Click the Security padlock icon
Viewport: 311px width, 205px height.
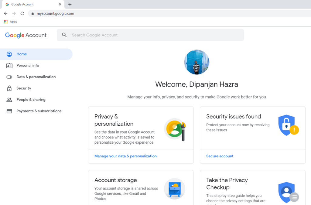click(x=9, y=88)
